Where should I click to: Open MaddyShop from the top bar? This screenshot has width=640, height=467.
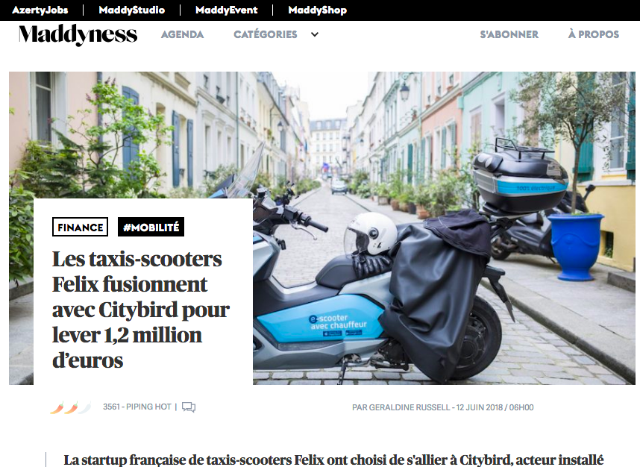pyautogui.click(x=318, y=10)
